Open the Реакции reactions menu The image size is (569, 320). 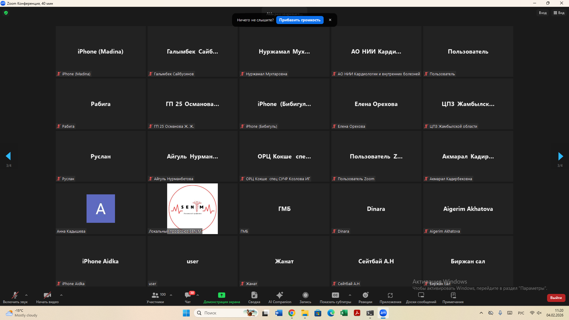[365, 295]
